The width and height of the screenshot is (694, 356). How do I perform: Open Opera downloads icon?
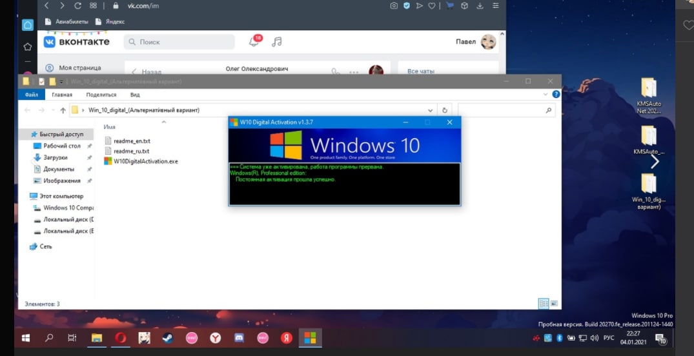480,6
